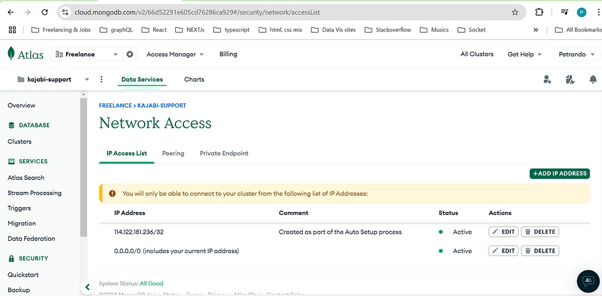Select the Peering tab
This screenshot has width=602, height=296.
click(173, 153)
